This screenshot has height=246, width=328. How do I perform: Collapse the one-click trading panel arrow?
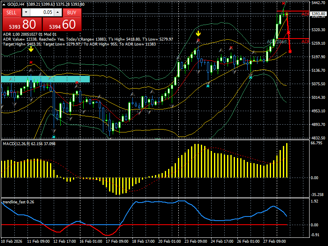click(x=4, y=5)
